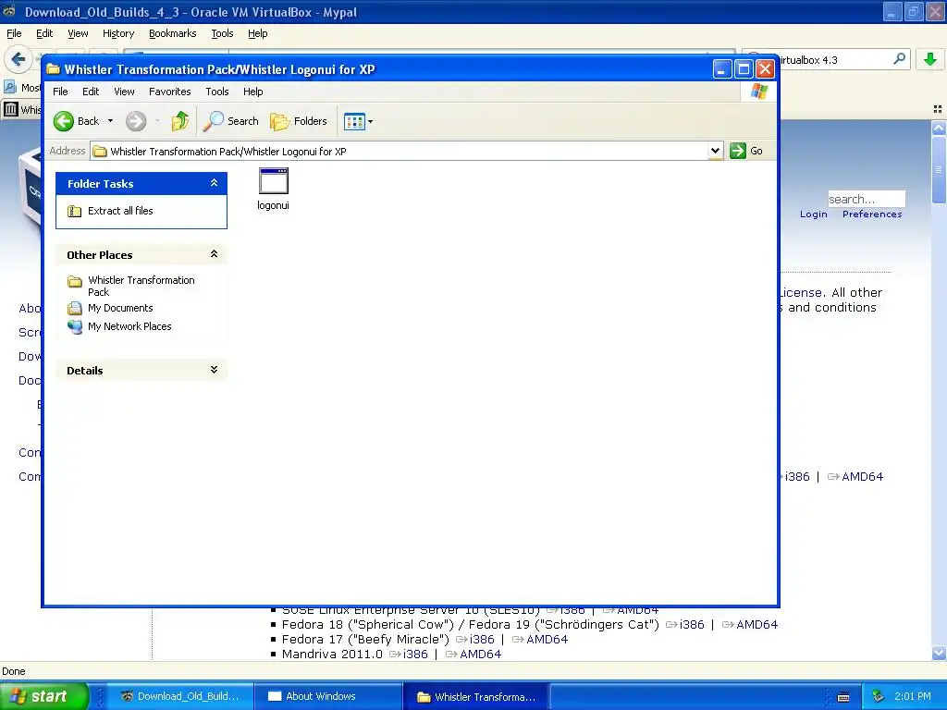
Task: Expand the Details panel
Action: pyautogui.click(x=214, y=370)
